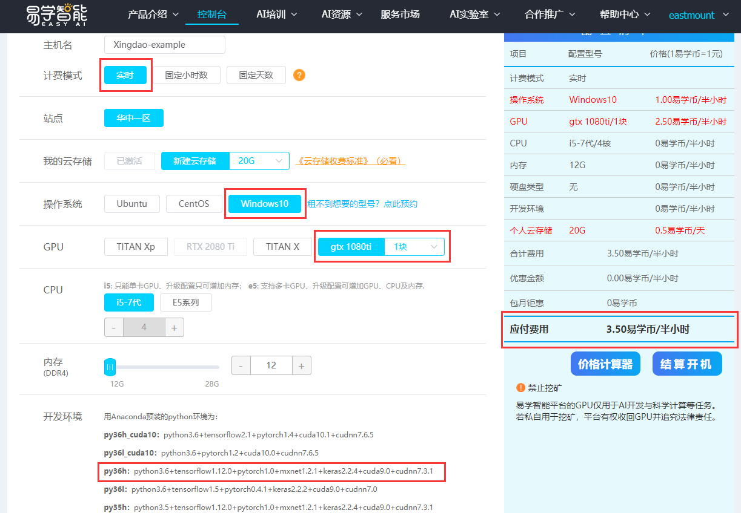Click the 1.00易学币/半小时 OS price
Image resolution: width=741 pixels, height=513 pixels.
coord(691,100)
